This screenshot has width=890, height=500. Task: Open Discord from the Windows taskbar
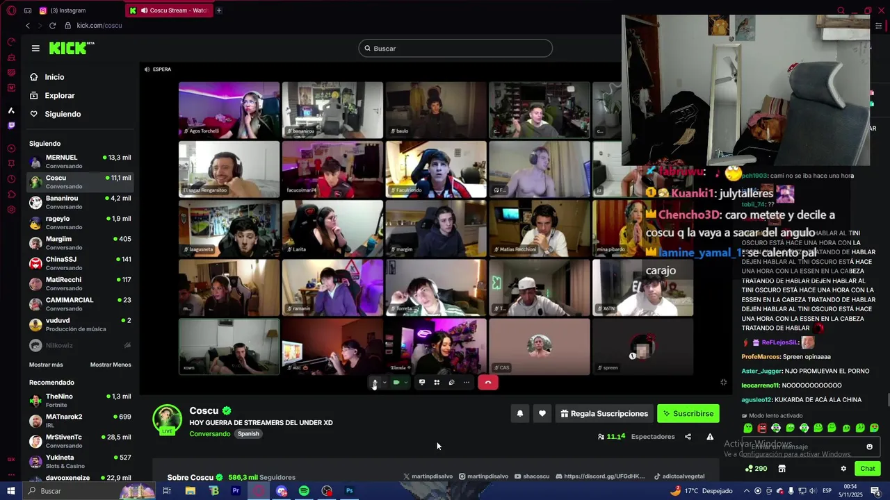coord(282,491)
